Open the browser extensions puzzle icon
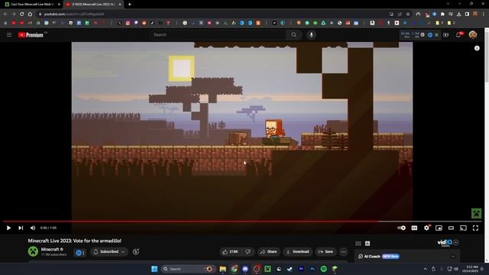The width and height of the screenshot is (489, 275). click(442, 14)
